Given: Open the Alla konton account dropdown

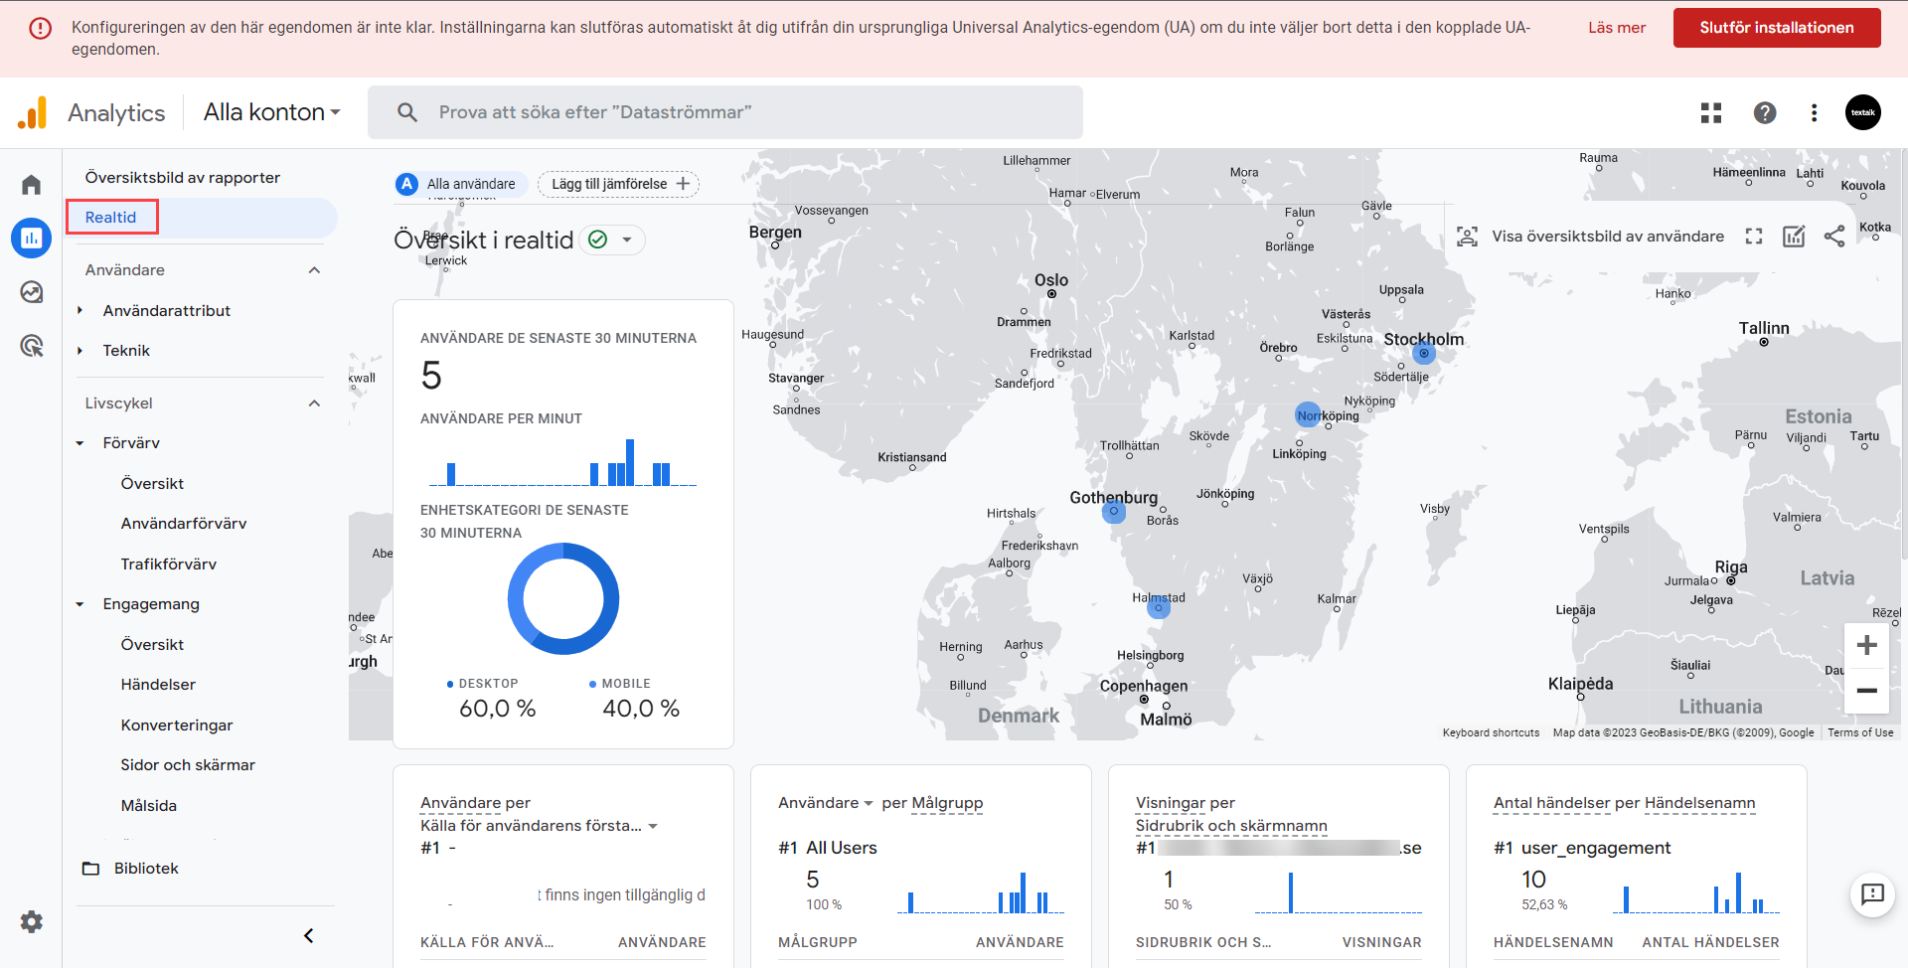Looking at the screenshot, I should click(272, 112).
